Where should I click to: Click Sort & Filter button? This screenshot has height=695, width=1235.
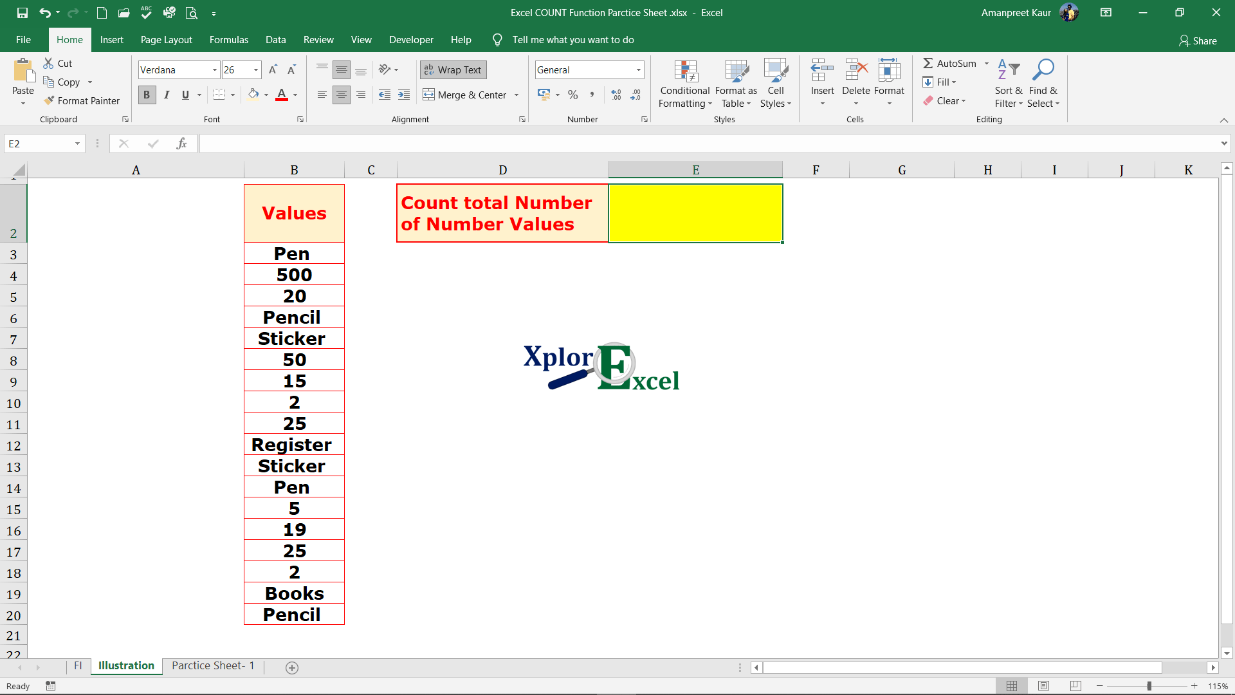click(1009, 84)
